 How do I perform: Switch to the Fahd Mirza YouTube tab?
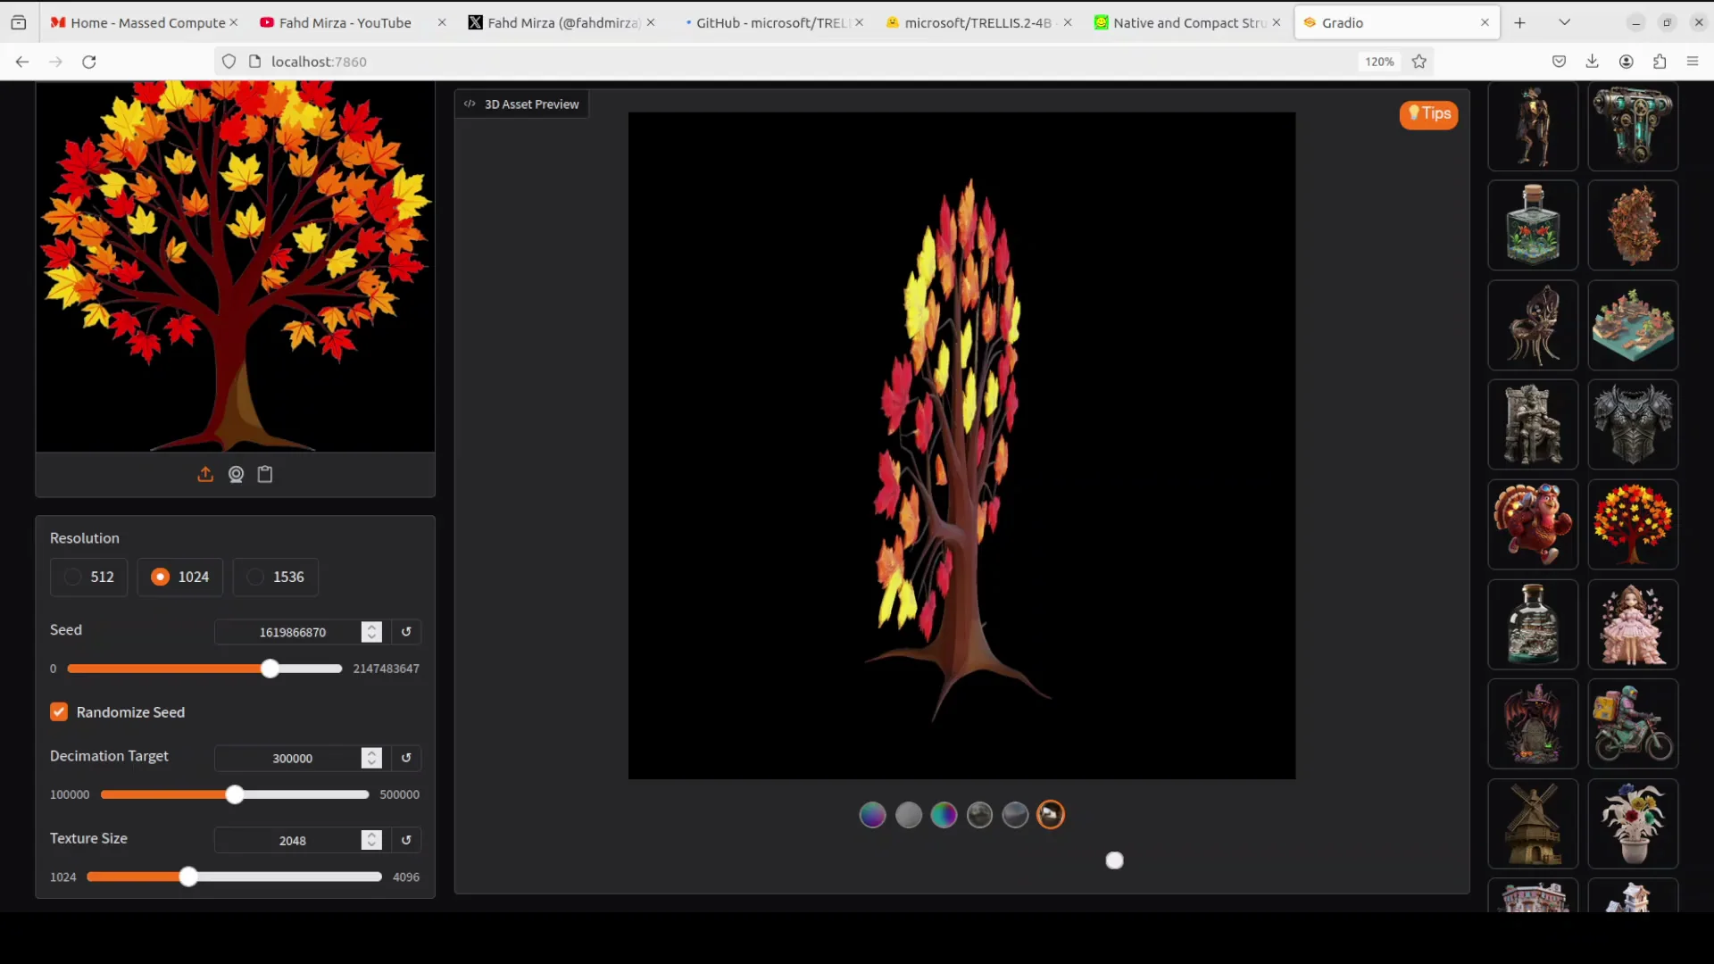coord(345,22)
